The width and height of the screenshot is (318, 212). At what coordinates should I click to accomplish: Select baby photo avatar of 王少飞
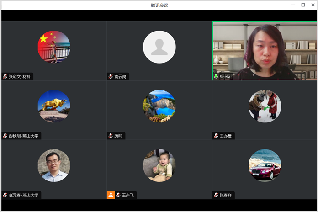159,165
